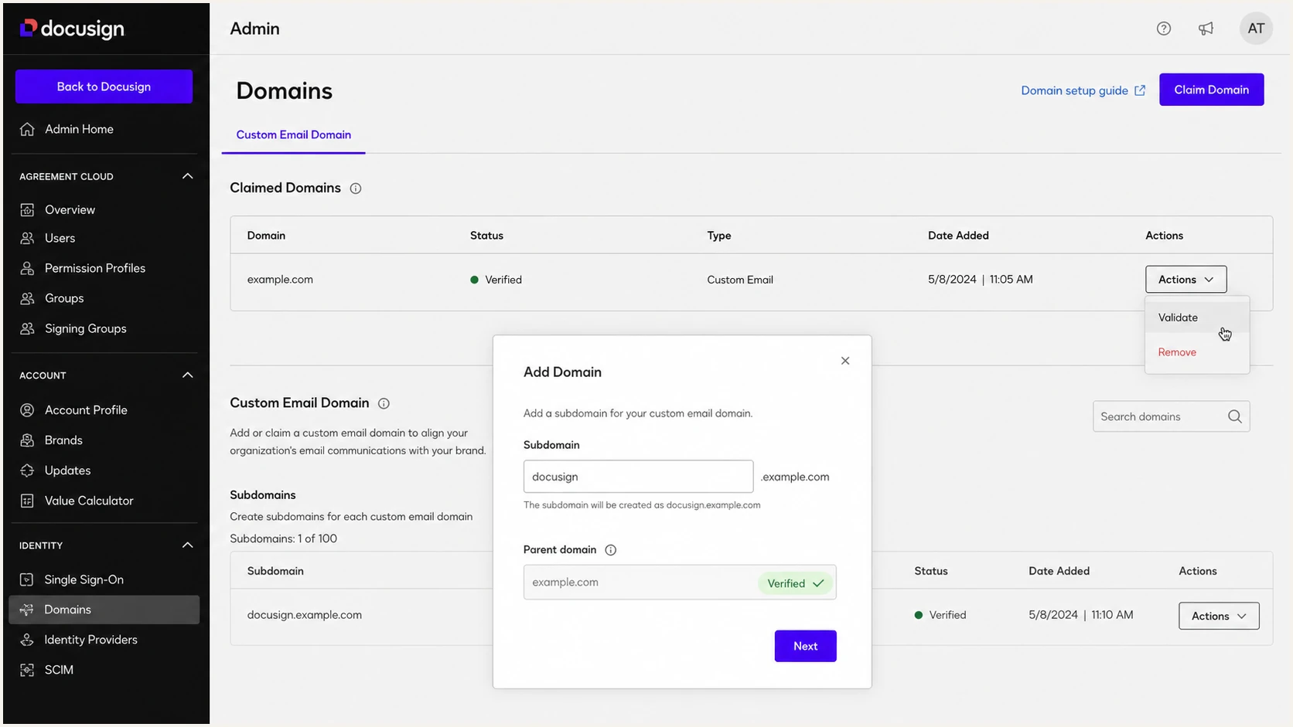Open the Brands page

(x=63, y=440)
